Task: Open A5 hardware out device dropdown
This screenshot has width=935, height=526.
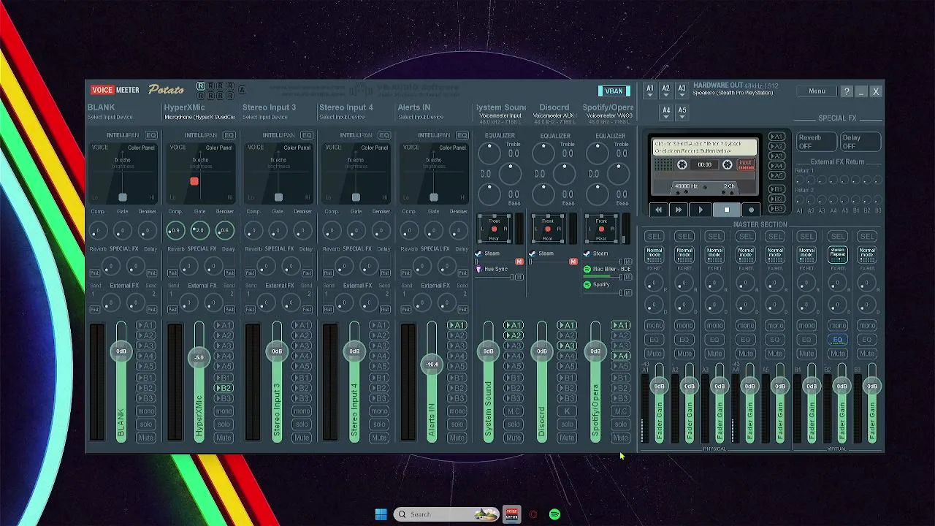Action: pos(682,113)
